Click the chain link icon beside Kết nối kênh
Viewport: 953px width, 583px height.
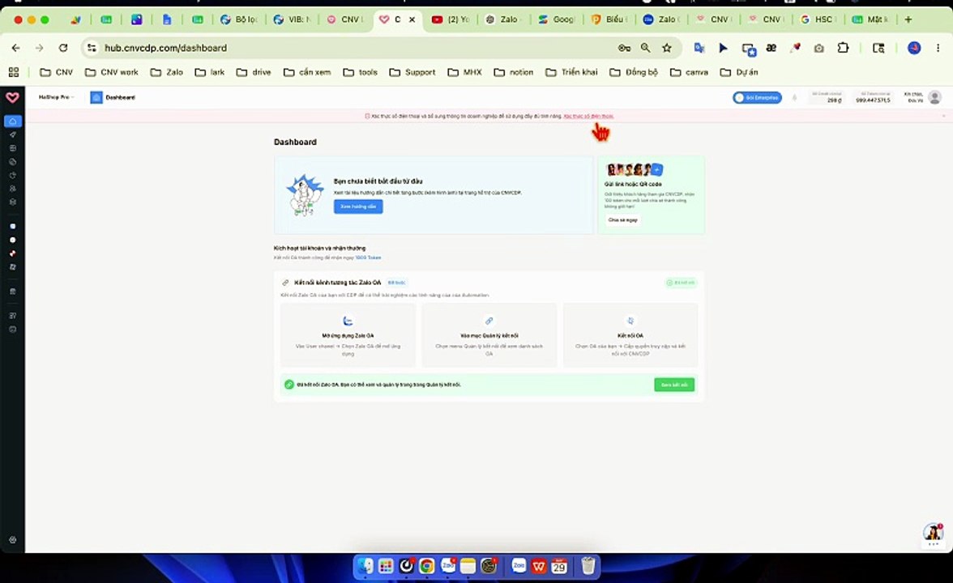tap(285, 283)
